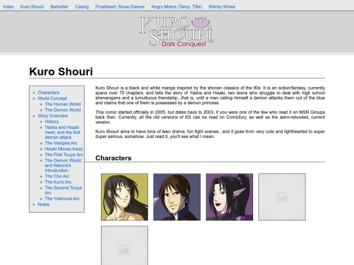Go to The Vampire Arc section

[x=61, y=143]
